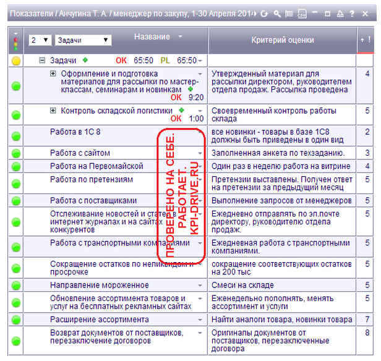The height and width of the screenshot is (361, 381).
Task: Click green status dot for Работа по претензиям
Action: pos(16,184)
